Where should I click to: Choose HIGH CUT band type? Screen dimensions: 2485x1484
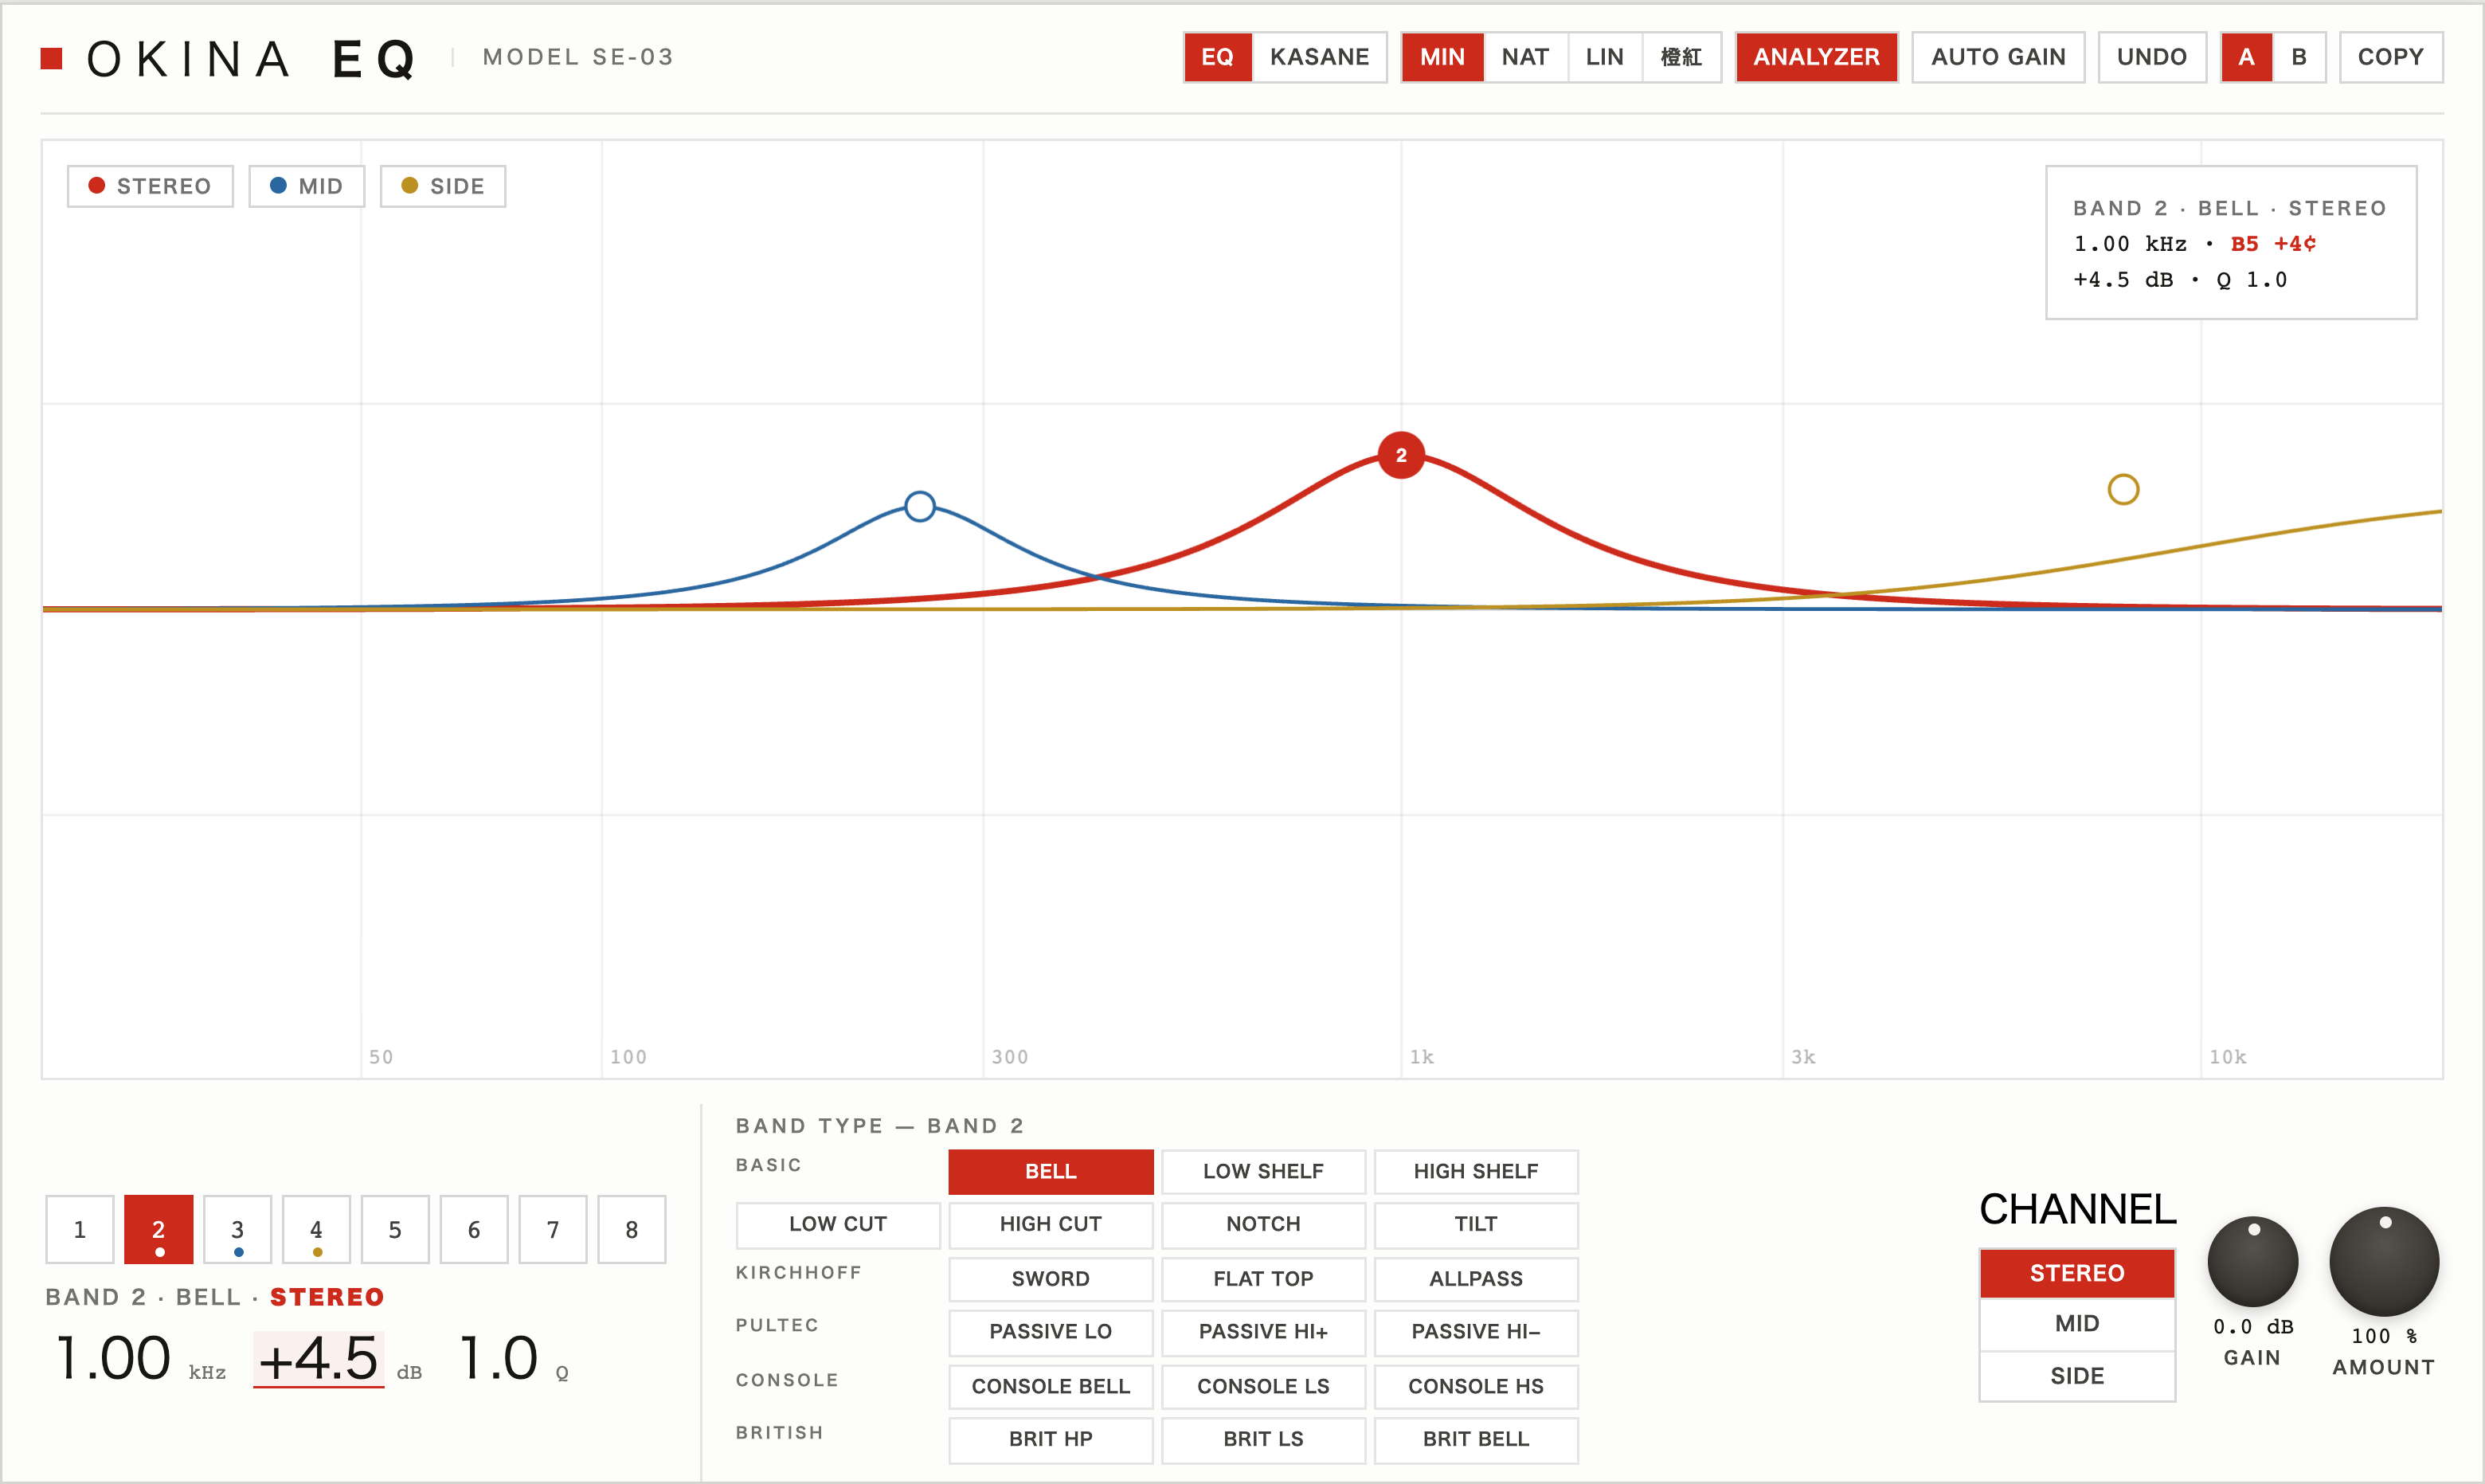1051,1224
